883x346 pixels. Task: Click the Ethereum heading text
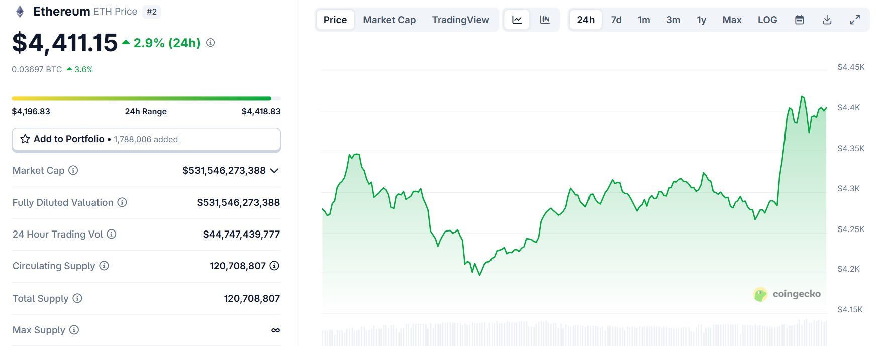click(x=62, y=12)
